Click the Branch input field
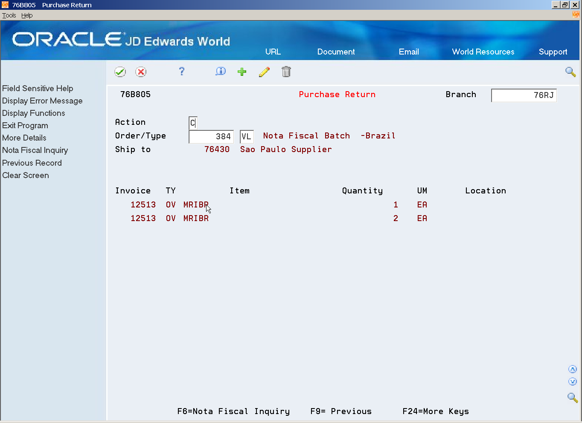 coord(524,95)
